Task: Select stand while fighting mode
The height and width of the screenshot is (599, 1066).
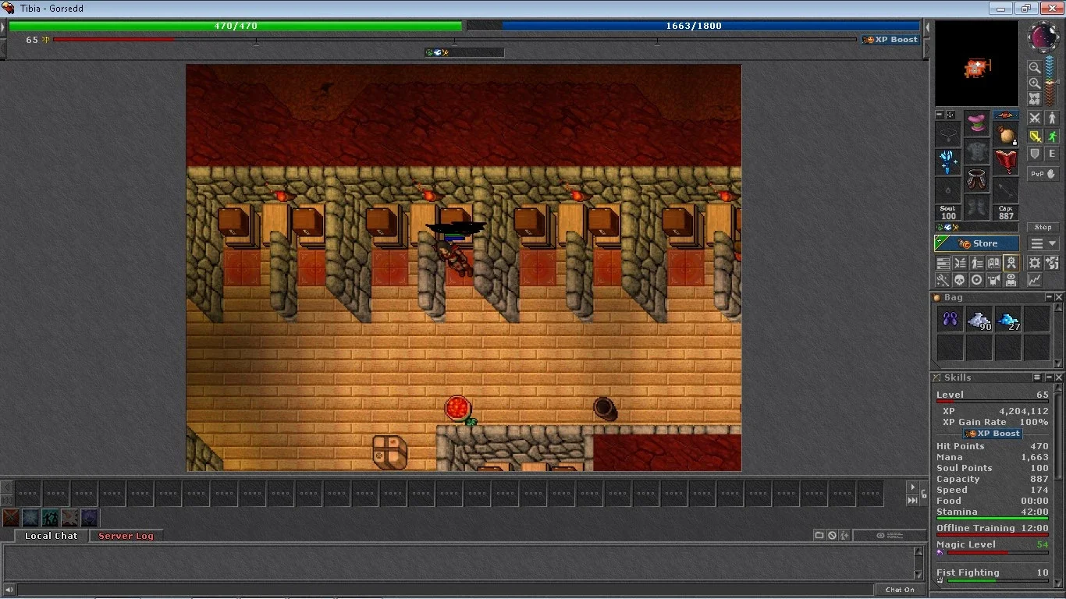Action: [x=1052, y=118]
